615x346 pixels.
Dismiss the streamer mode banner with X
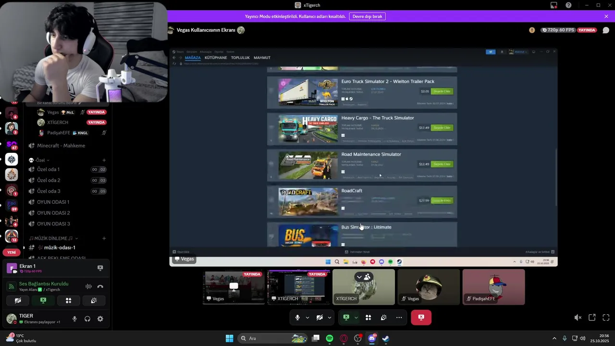click(x=606, y=16)
